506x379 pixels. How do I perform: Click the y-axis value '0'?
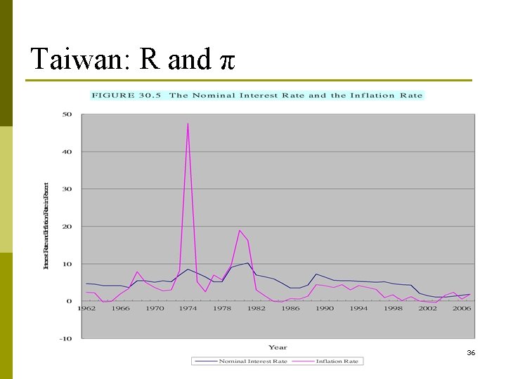pyautogui.click(x=69, y=301)
